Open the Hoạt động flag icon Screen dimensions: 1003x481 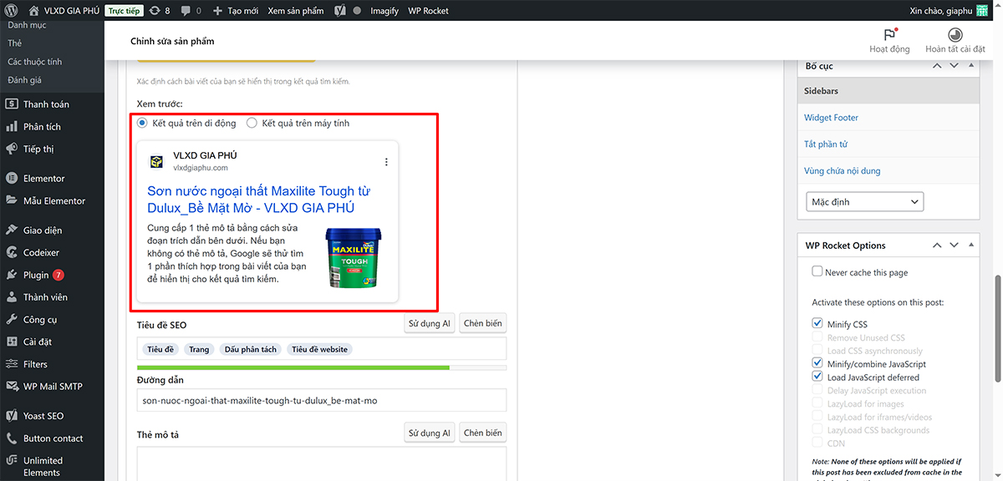tap(889, 35)
